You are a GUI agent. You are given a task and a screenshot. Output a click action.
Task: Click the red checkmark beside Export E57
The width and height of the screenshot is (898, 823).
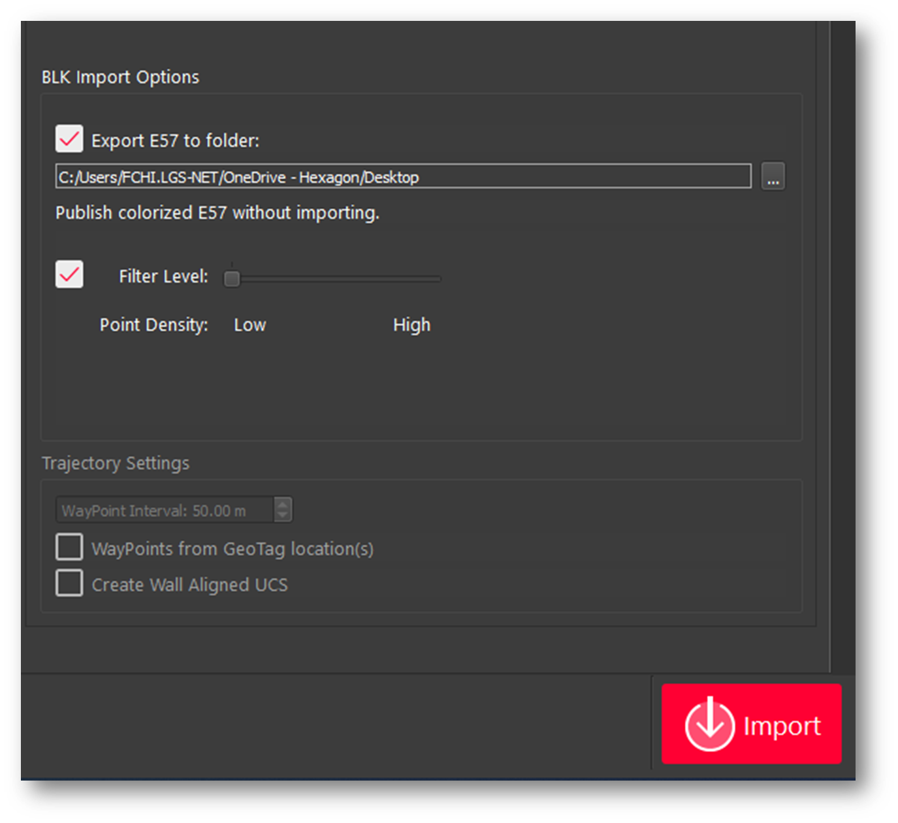pyautogui.click(x=69, y=138)
